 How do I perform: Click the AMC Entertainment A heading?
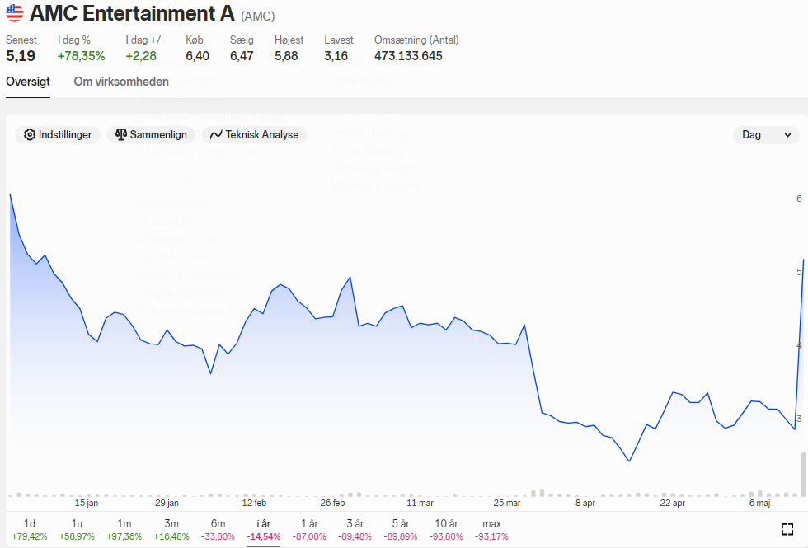[x=133, y=13]
